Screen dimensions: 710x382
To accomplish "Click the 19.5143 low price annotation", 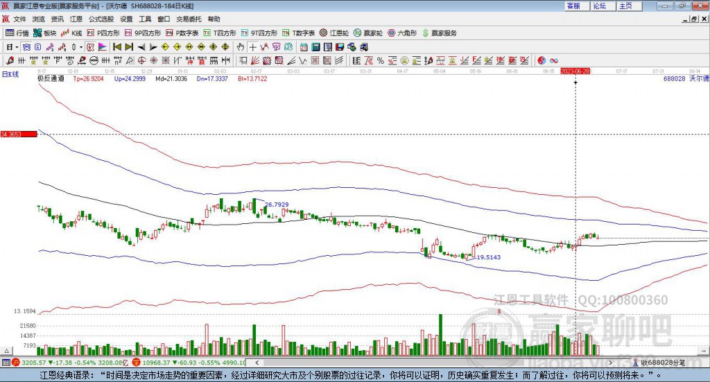I will click(x=489, y=257).
